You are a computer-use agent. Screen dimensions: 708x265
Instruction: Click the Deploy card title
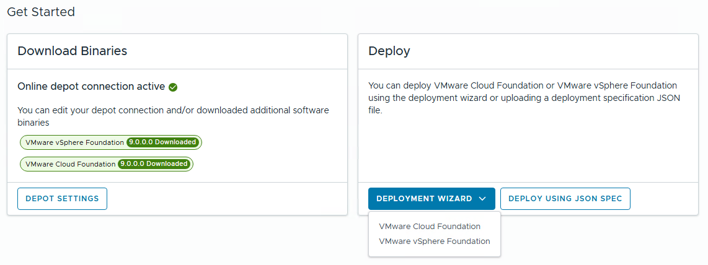tap(389, 51)
